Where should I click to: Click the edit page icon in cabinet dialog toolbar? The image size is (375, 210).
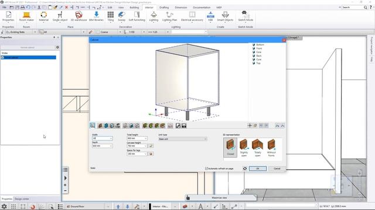click(x=178, y=125)
